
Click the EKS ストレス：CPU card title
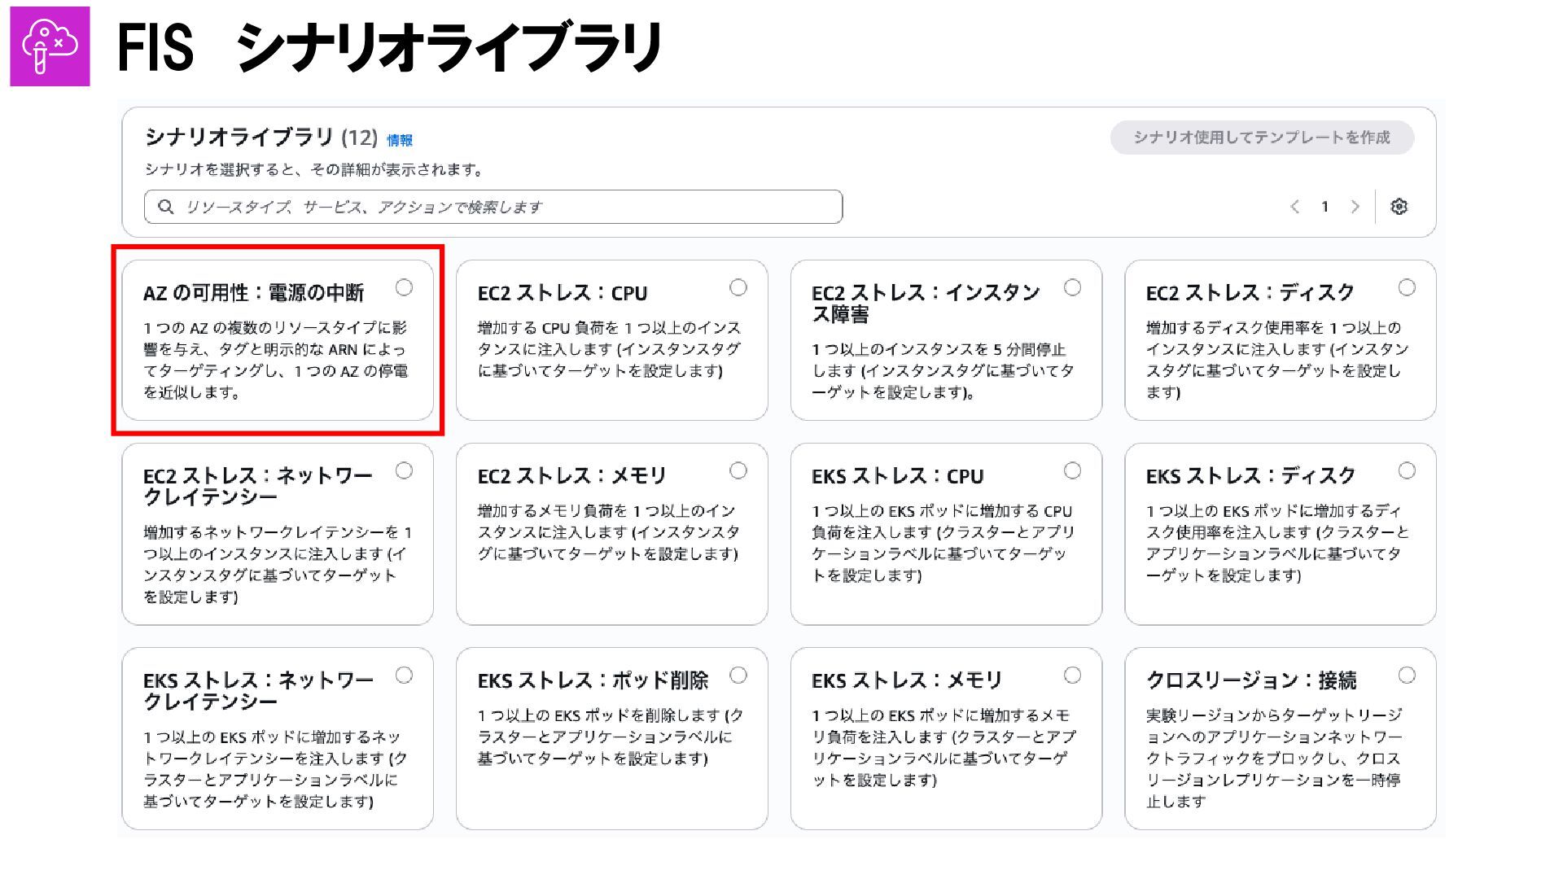click(897, 476)
